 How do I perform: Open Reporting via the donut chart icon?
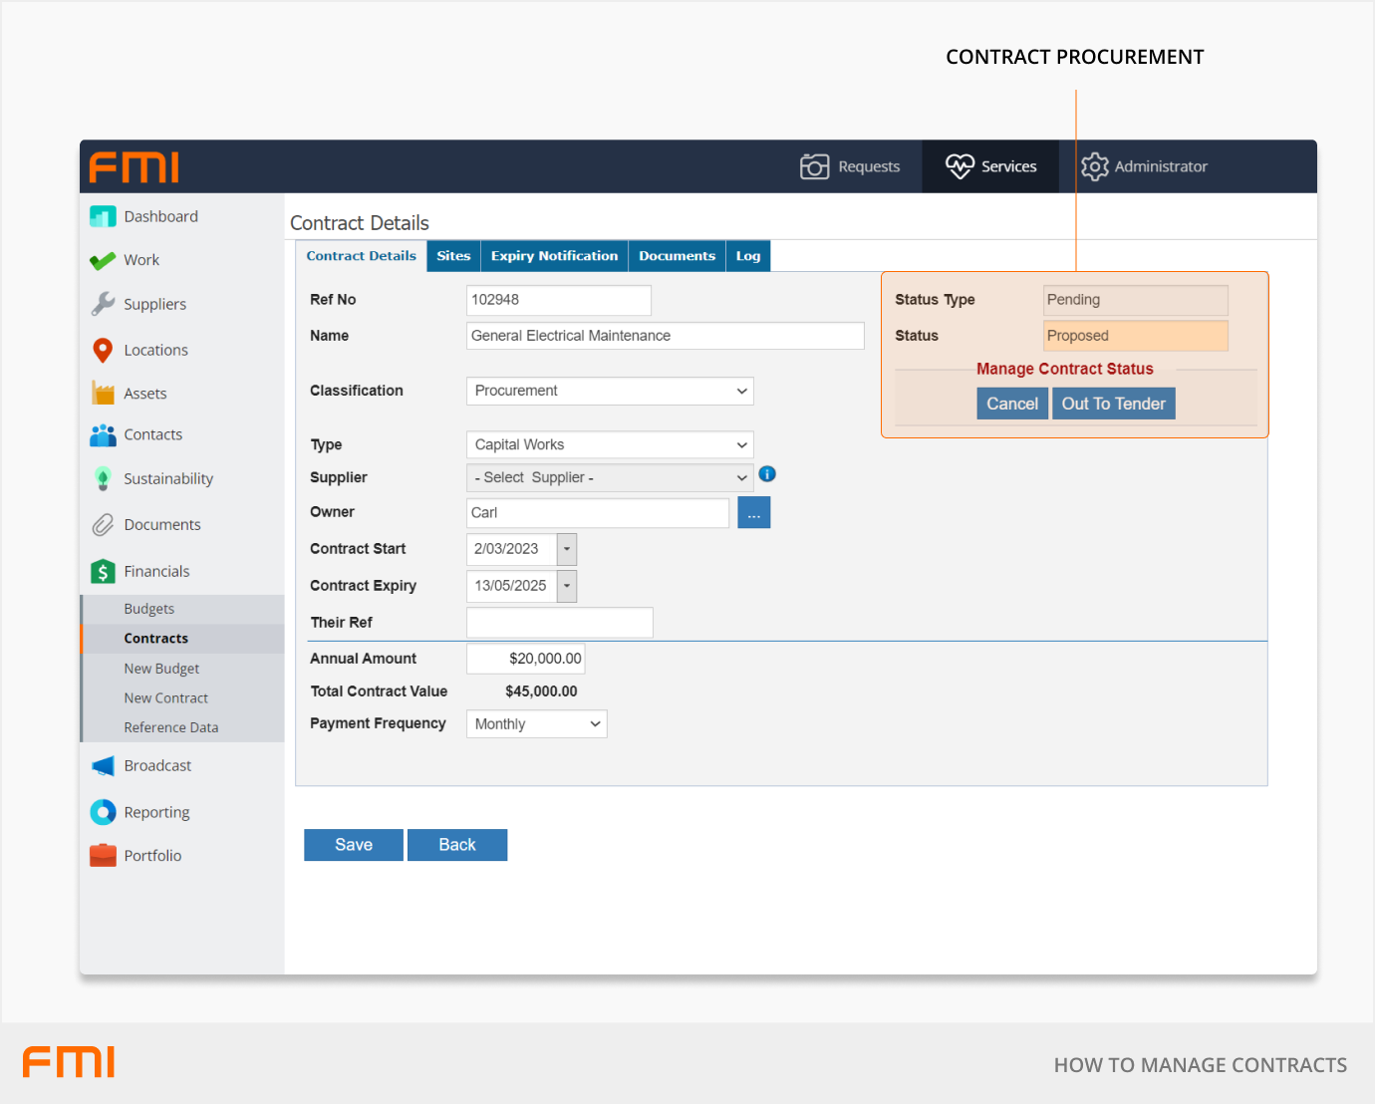click(103, 812)
